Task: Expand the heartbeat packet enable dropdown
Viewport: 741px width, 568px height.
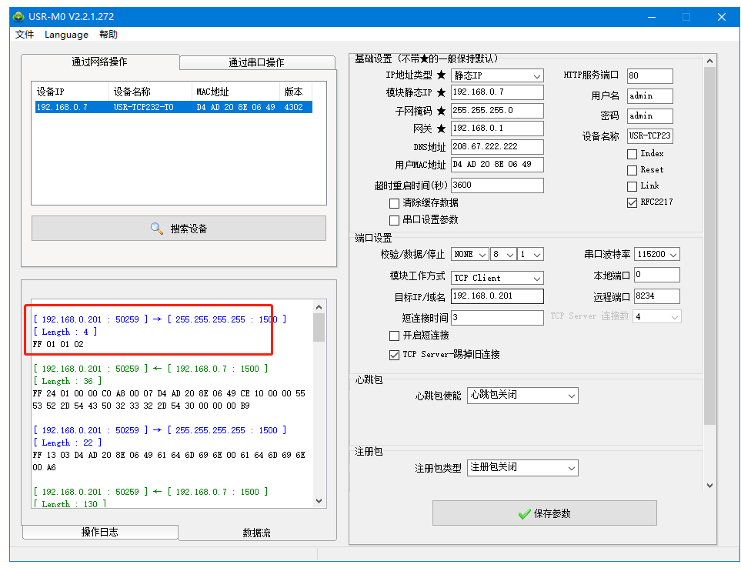Action: coord(522,395)
